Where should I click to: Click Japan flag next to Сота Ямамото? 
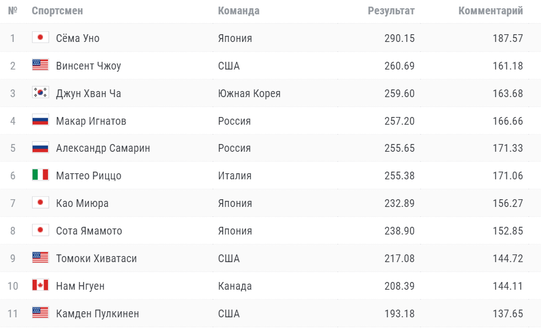click(40, 231)
